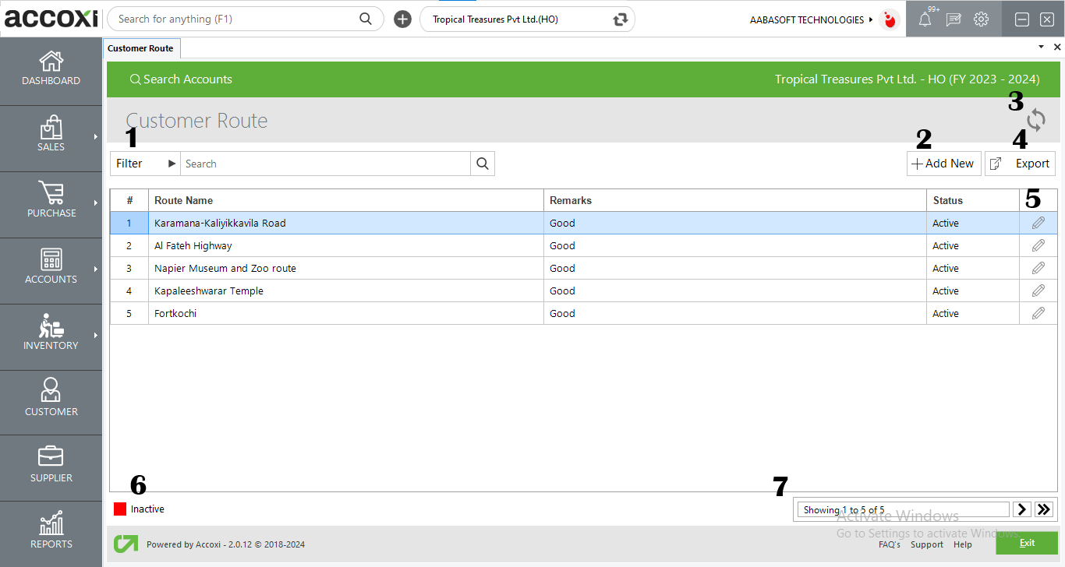
Task: Jump to the last page of results
Action: click(x=1044, y=509)
